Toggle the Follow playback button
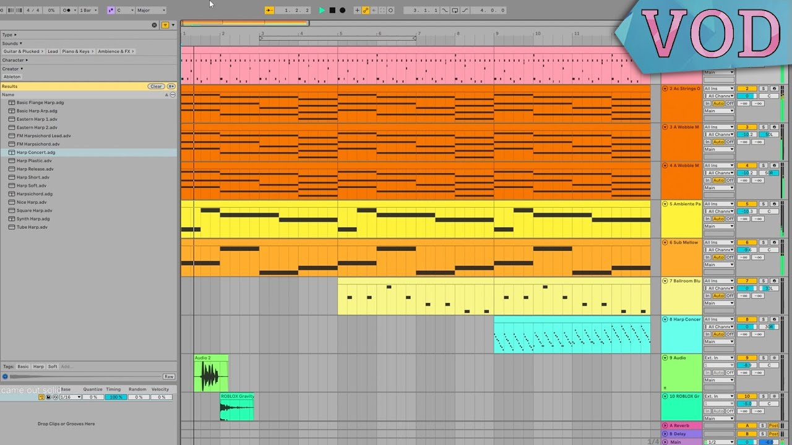Image resolution: width=792 pixels, height=445 pixels. pos(269,11)
